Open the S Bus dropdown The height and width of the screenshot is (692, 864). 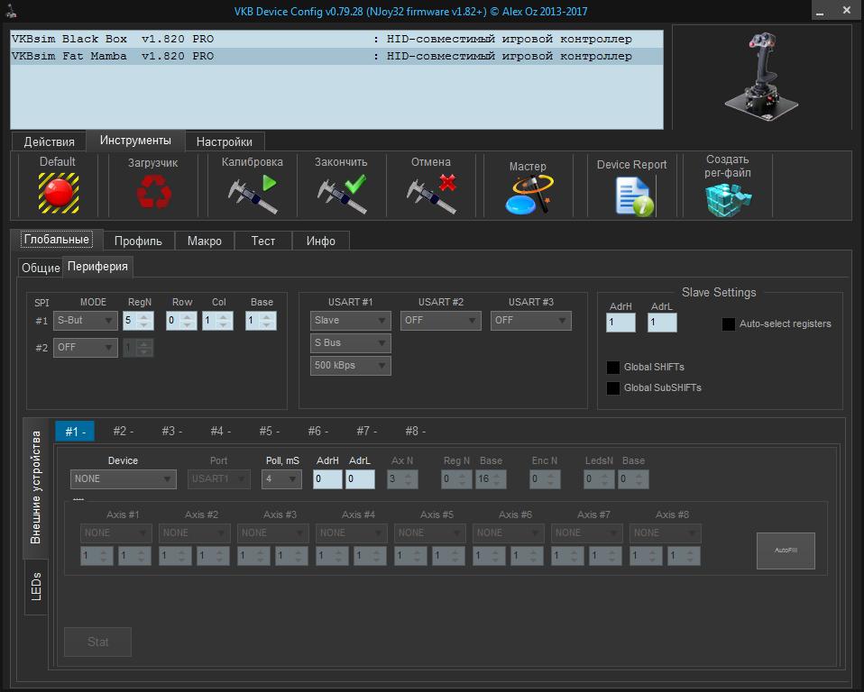click(x=351, y=343)
